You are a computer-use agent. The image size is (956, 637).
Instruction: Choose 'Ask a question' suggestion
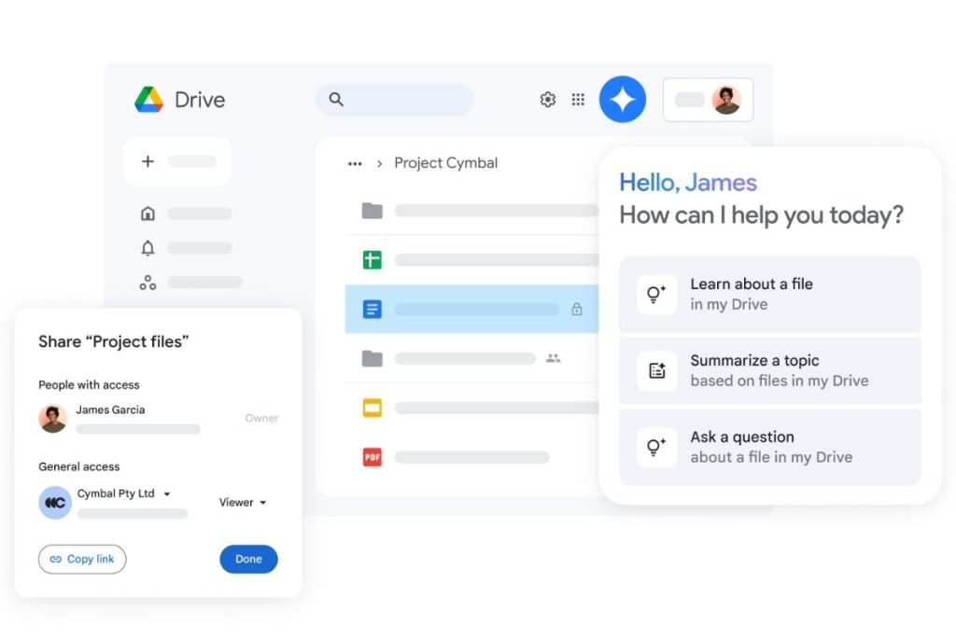click(769, 447)
